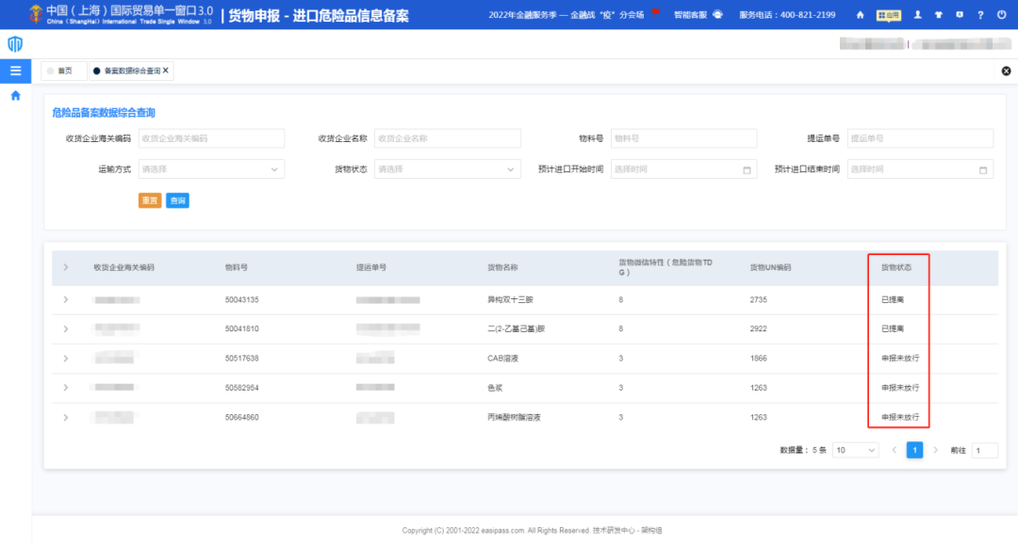Image resolution: width=1018 pixels, height=543 pixels.
Task: Open calendar icon for 预计进口结束时间
Action: click(985, 168)
